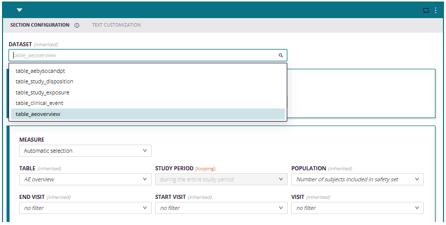The width and height of the screenshot is (446, 225).
Task: Open the Measure Automatic selection dropdown
Action: coord(85,151)
